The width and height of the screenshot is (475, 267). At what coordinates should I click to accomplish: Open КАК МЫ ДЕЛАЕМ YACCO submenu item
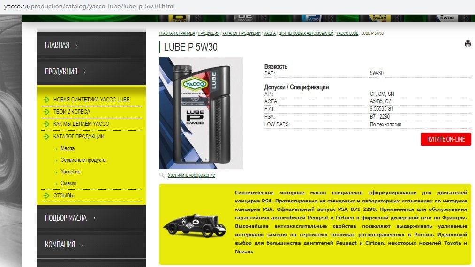tap(81, 124)
